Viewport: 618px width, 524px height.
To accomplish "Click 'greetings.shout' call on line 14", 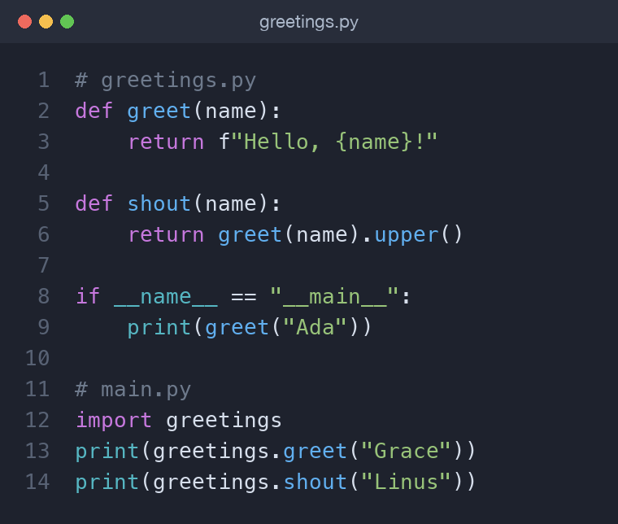I will pyautogui.click(x=250, y=482).
